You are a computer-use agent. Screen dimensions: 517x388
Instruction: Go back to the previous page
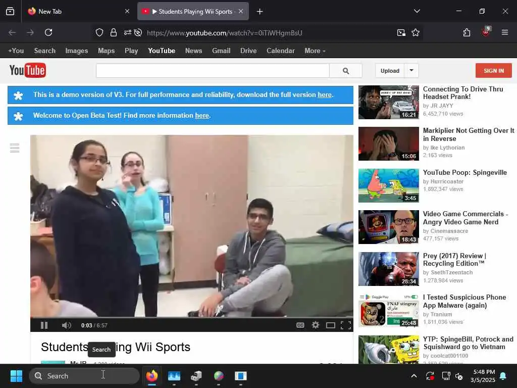pos(12,32)
